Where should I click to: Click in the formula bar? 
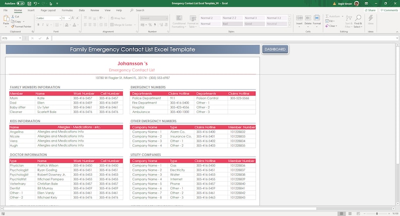click(225, 38)
